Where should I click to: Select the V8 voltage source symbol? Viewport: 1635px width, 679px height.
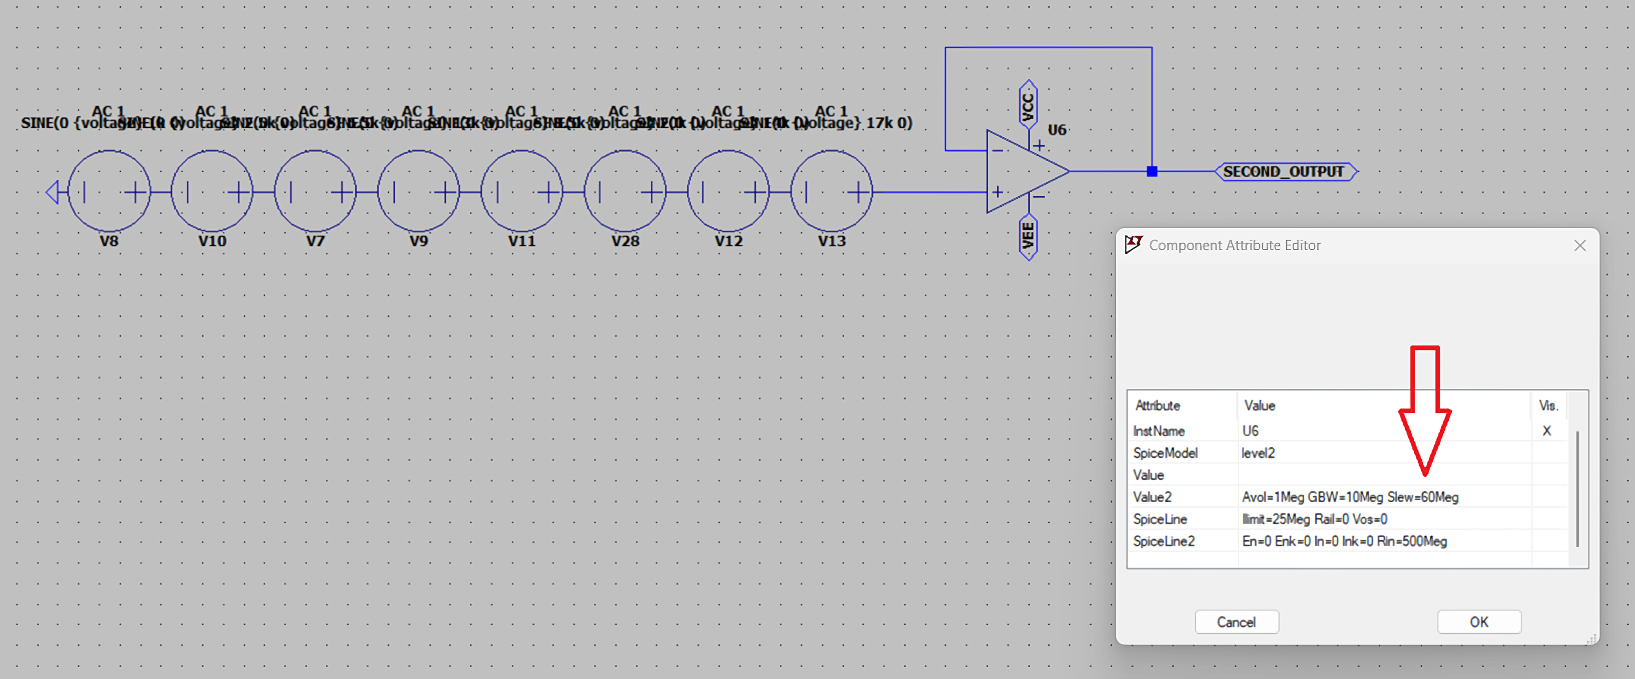click(x=109, y=191)
